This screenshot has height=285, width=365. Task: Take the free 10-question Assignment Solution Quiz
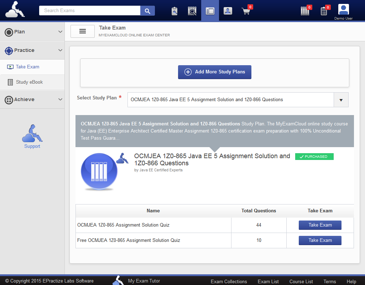pyautogui.click(x=320, y=240)
